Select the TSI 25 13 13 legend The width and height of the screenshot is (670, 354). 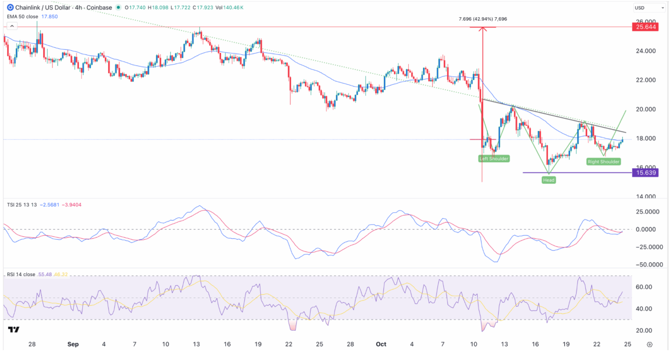(x=21, y=205)
